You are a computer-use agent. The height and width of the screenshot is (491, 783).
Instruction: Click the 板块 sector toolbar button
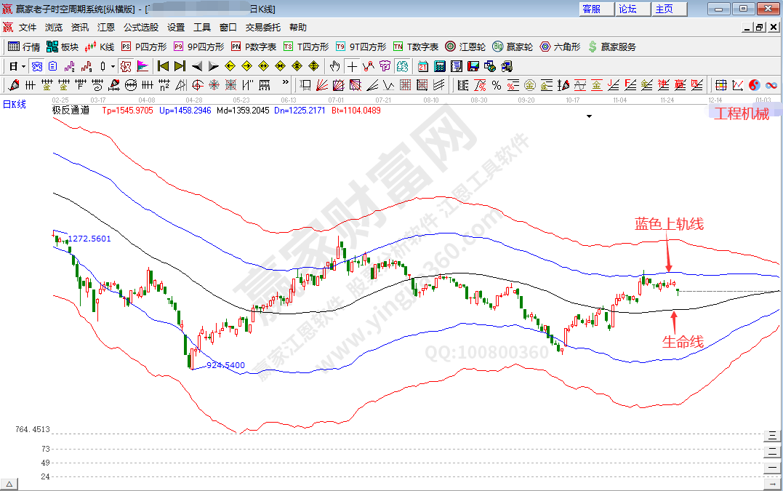tap(63, 47)
